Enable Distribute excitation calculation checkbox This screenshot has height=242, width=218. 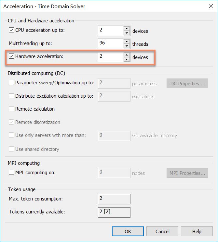(11, 96)
